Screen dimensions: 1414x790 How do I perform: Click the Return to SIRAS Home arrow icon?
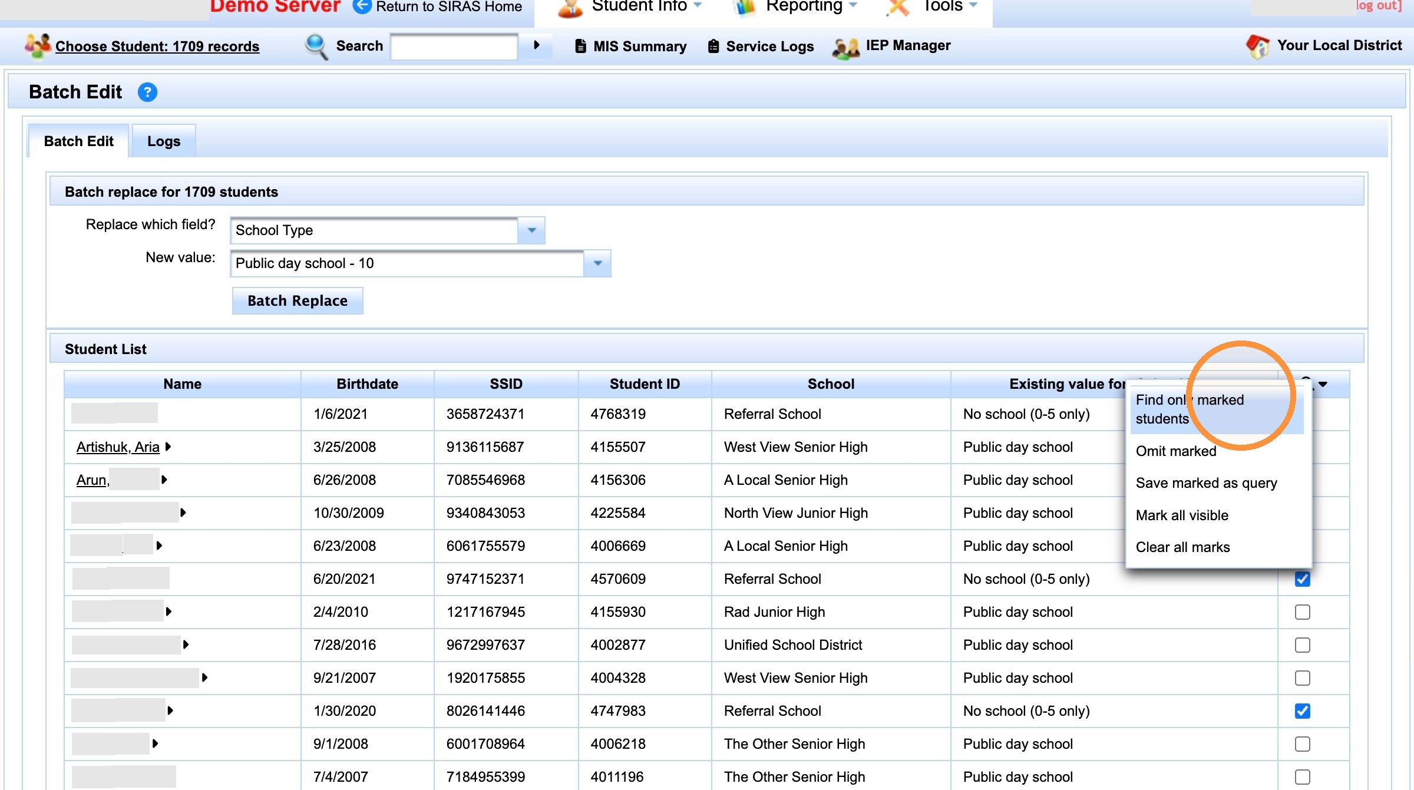click(x=362, y=6)
